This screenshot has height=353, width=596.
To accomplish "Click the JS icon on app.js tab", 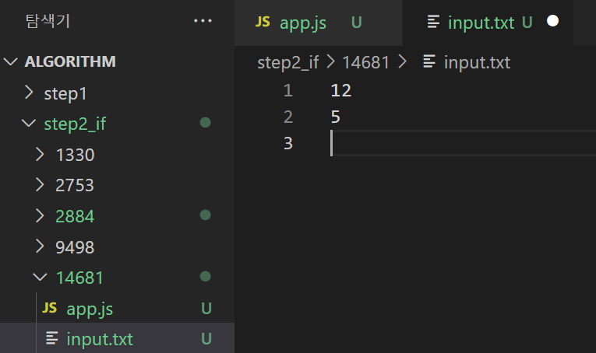I will (x=263, y=22).
